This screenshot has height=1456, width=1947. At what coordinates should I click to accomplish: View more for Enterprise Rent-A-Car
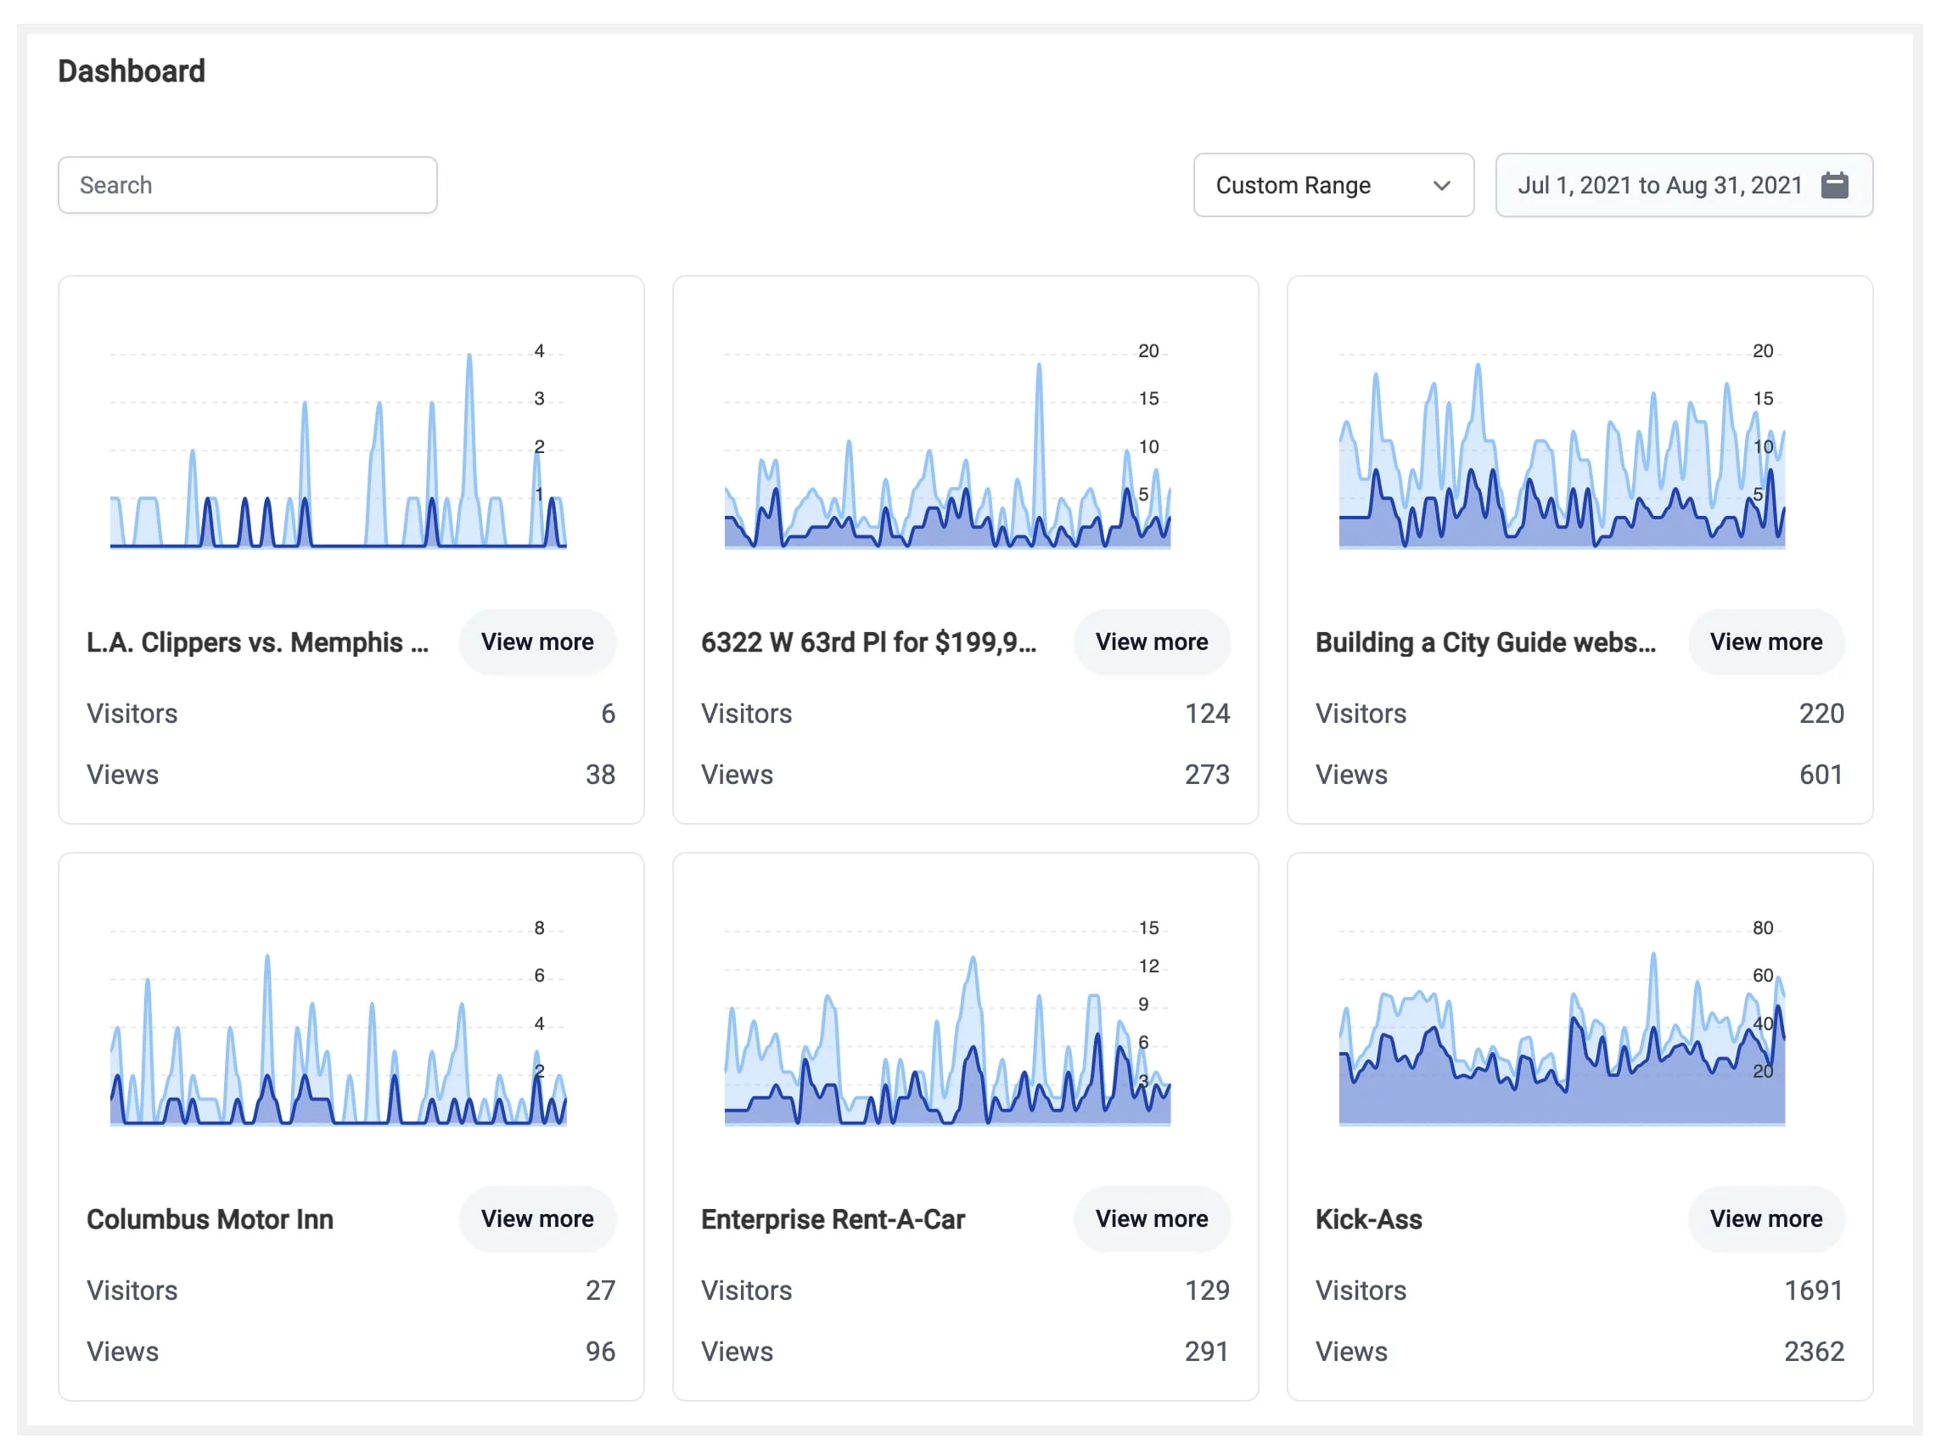[1151, 1219]
